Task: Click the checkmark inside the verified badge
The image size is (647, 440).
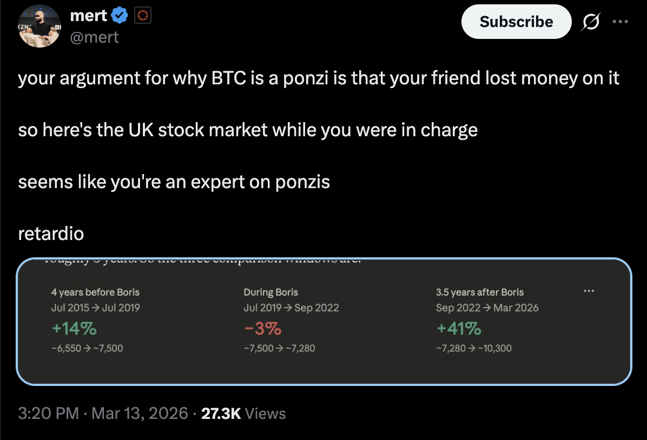Action: (118, 15)
